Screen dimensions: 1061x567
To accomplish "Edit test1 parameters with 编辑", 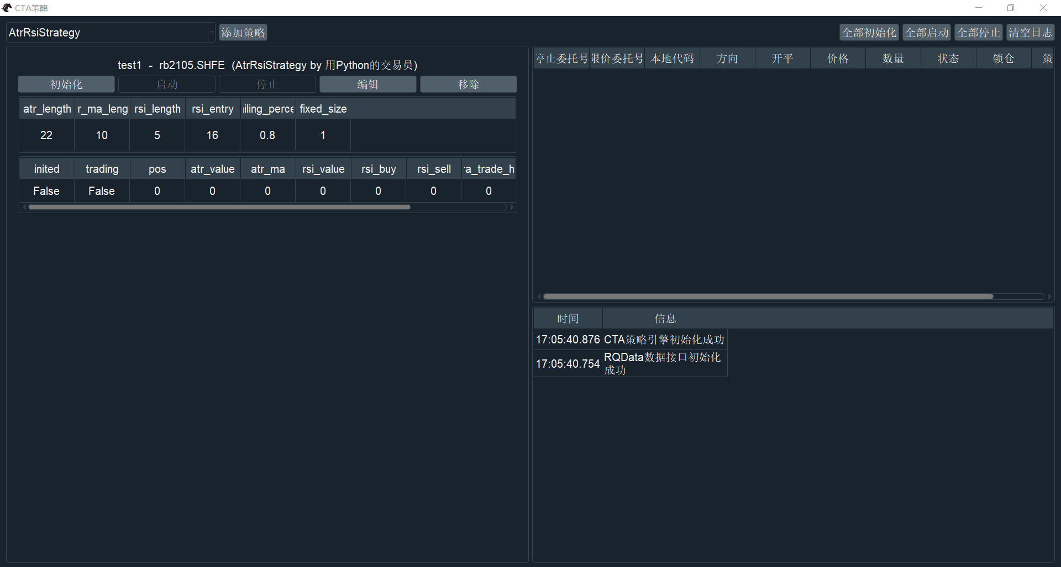I will click(x=367, y=84).
